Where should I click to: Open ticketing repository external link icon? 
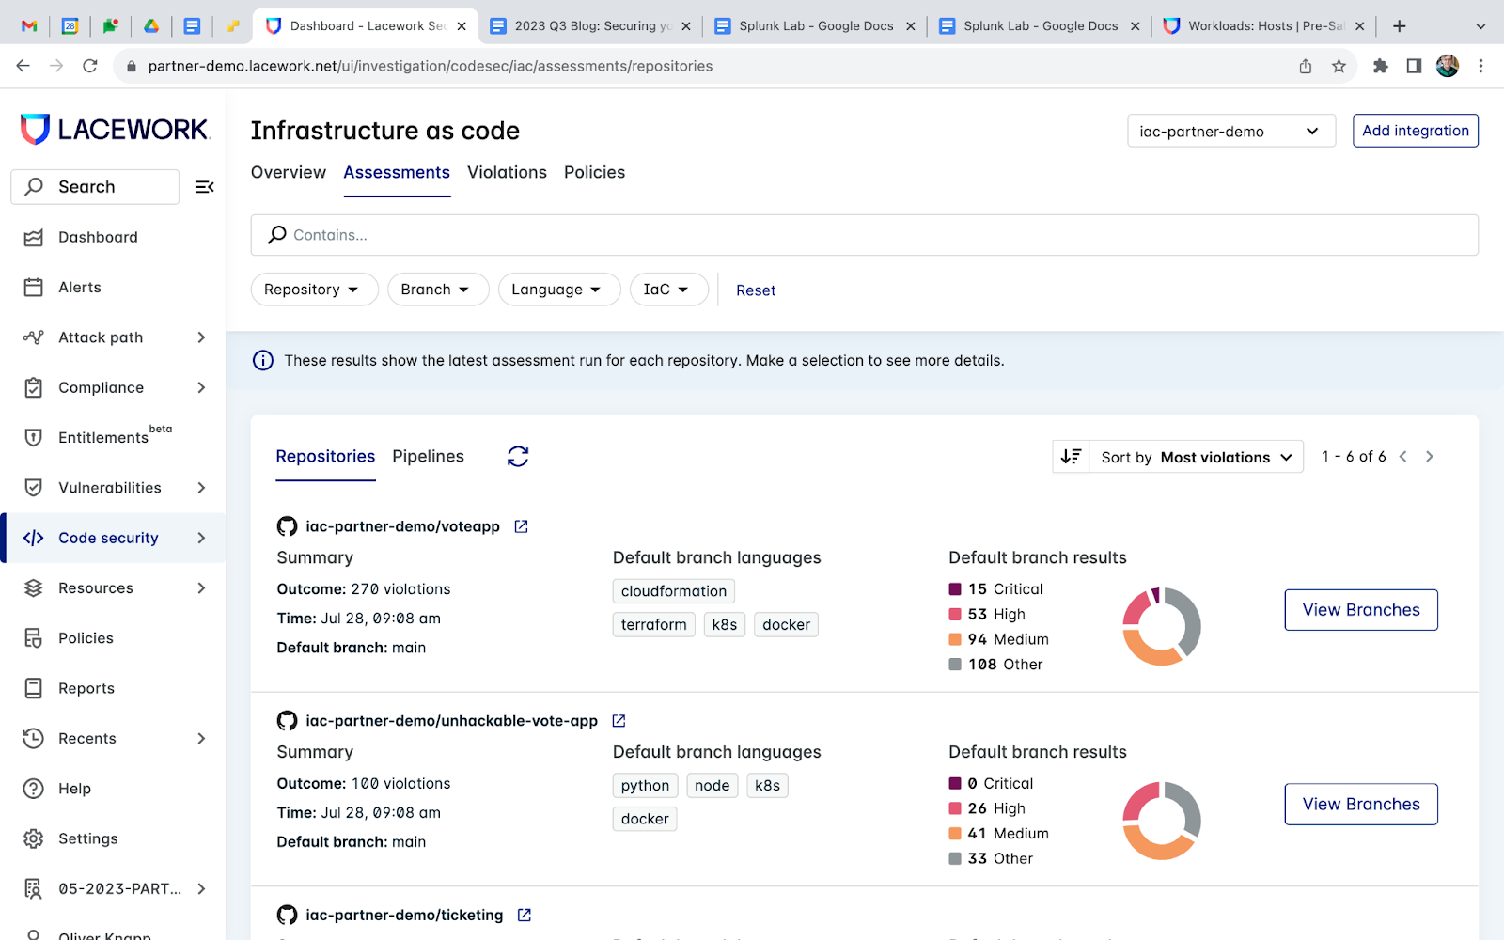[x=525, y=916]
